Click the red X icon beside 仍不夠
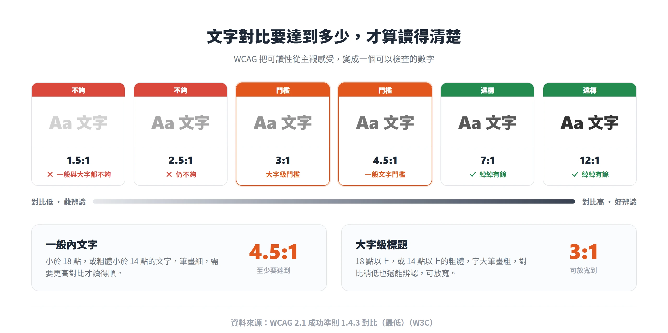 (x=169, y=174)
